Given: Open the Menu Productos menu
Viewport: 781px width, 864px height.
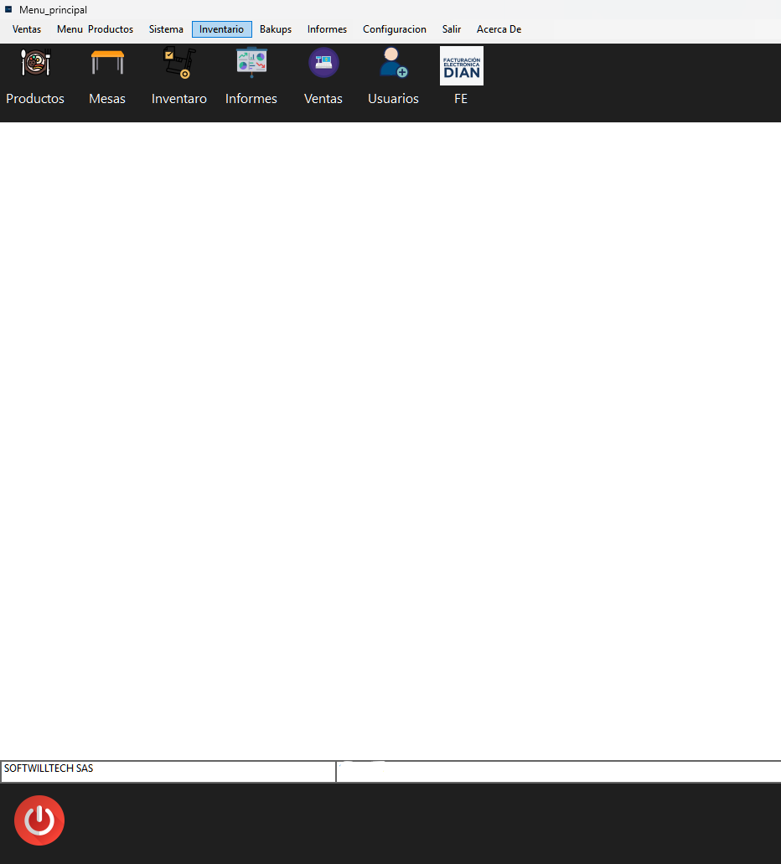Looking at the screenshot, I should click(95, 29).
